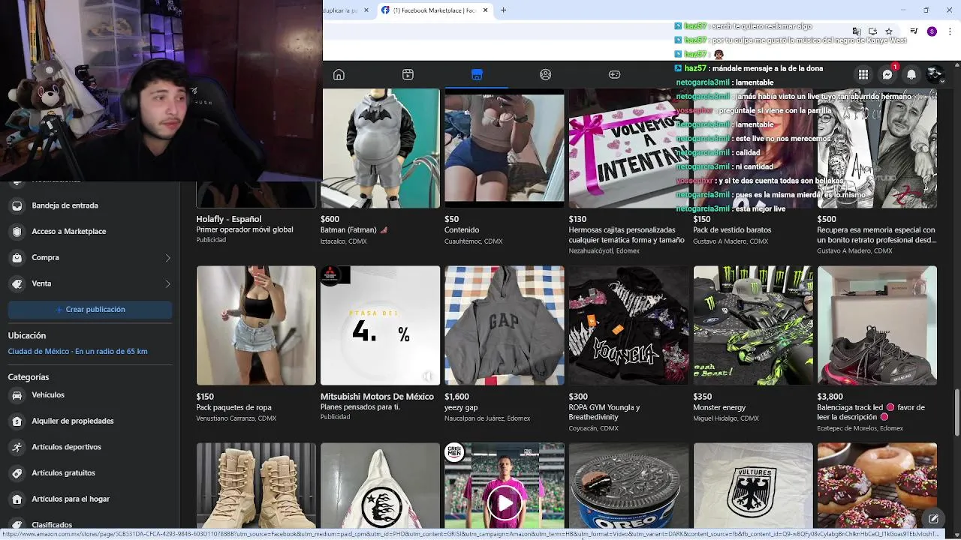961x540 pixels.
Task: Expand the Compra submenu chevron
Action: (167, 258)
